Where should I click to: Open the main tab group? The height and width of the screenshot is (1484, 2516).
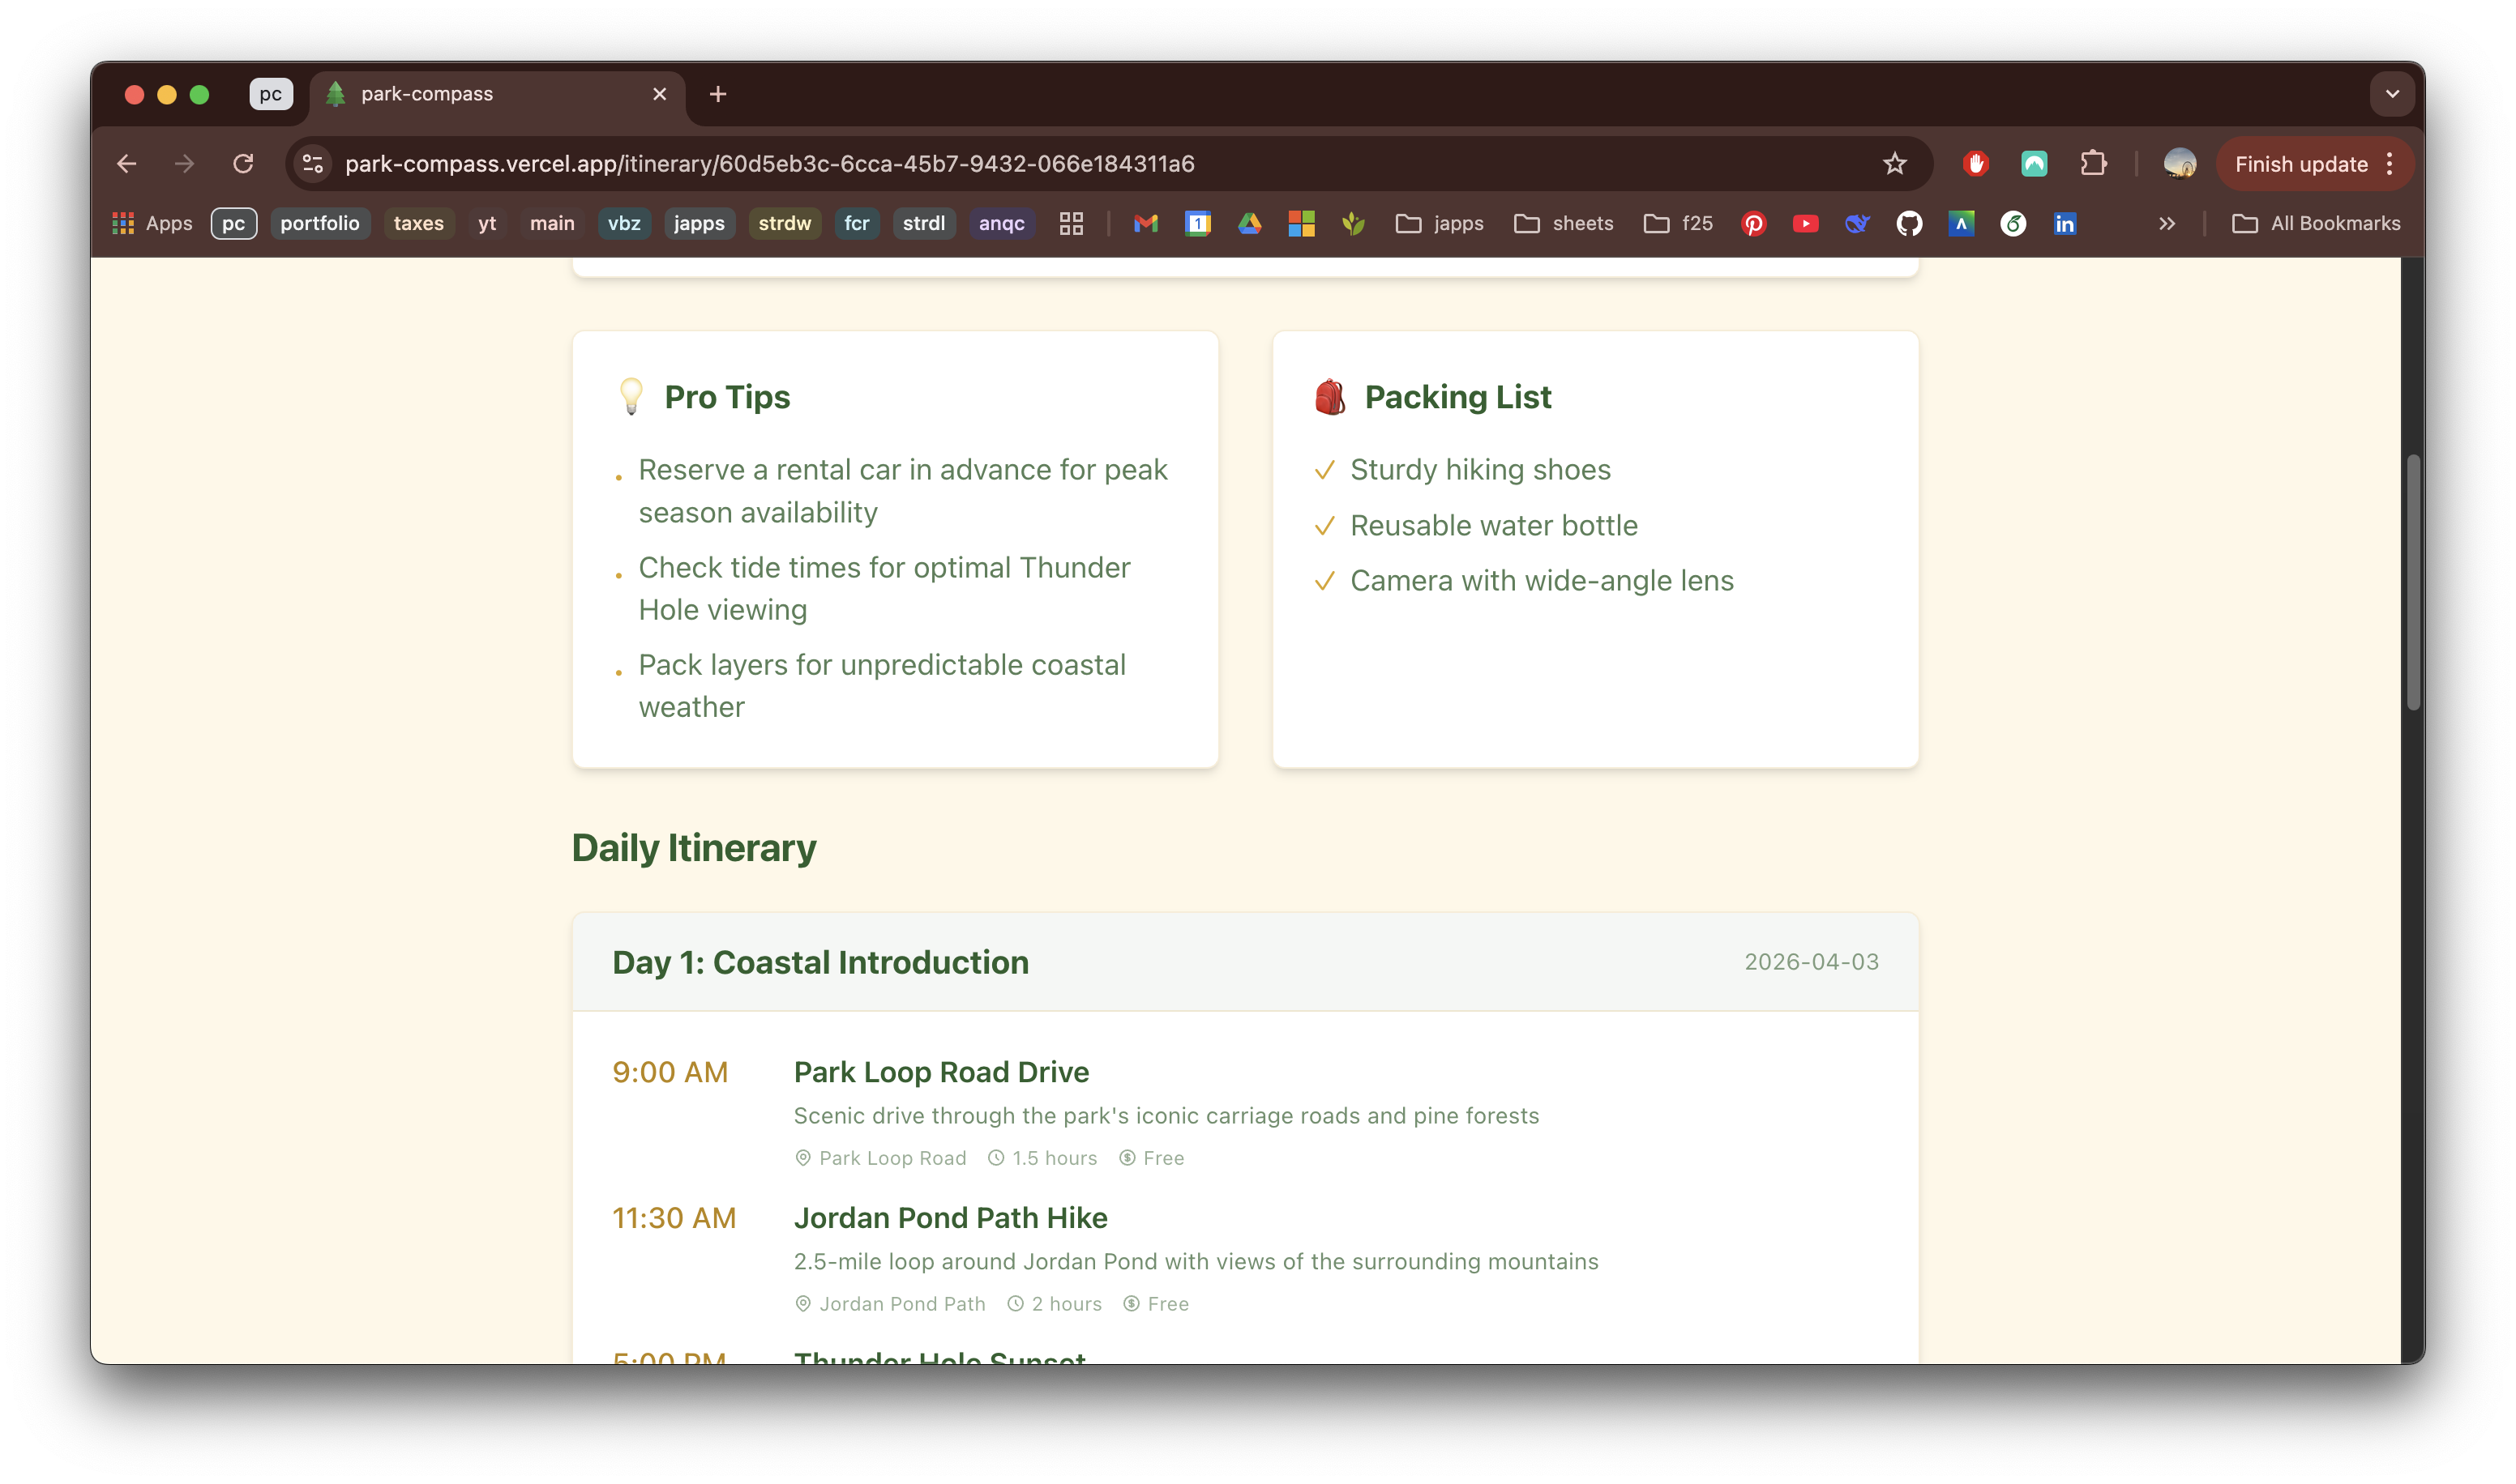pyautogui.click(x=552, y=224)
